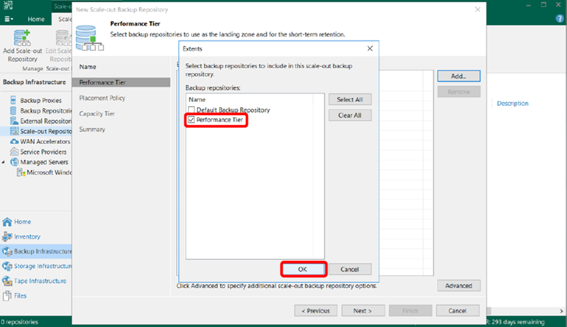
Task: Close the Extents dialog with X
Action: coord(370,49)
